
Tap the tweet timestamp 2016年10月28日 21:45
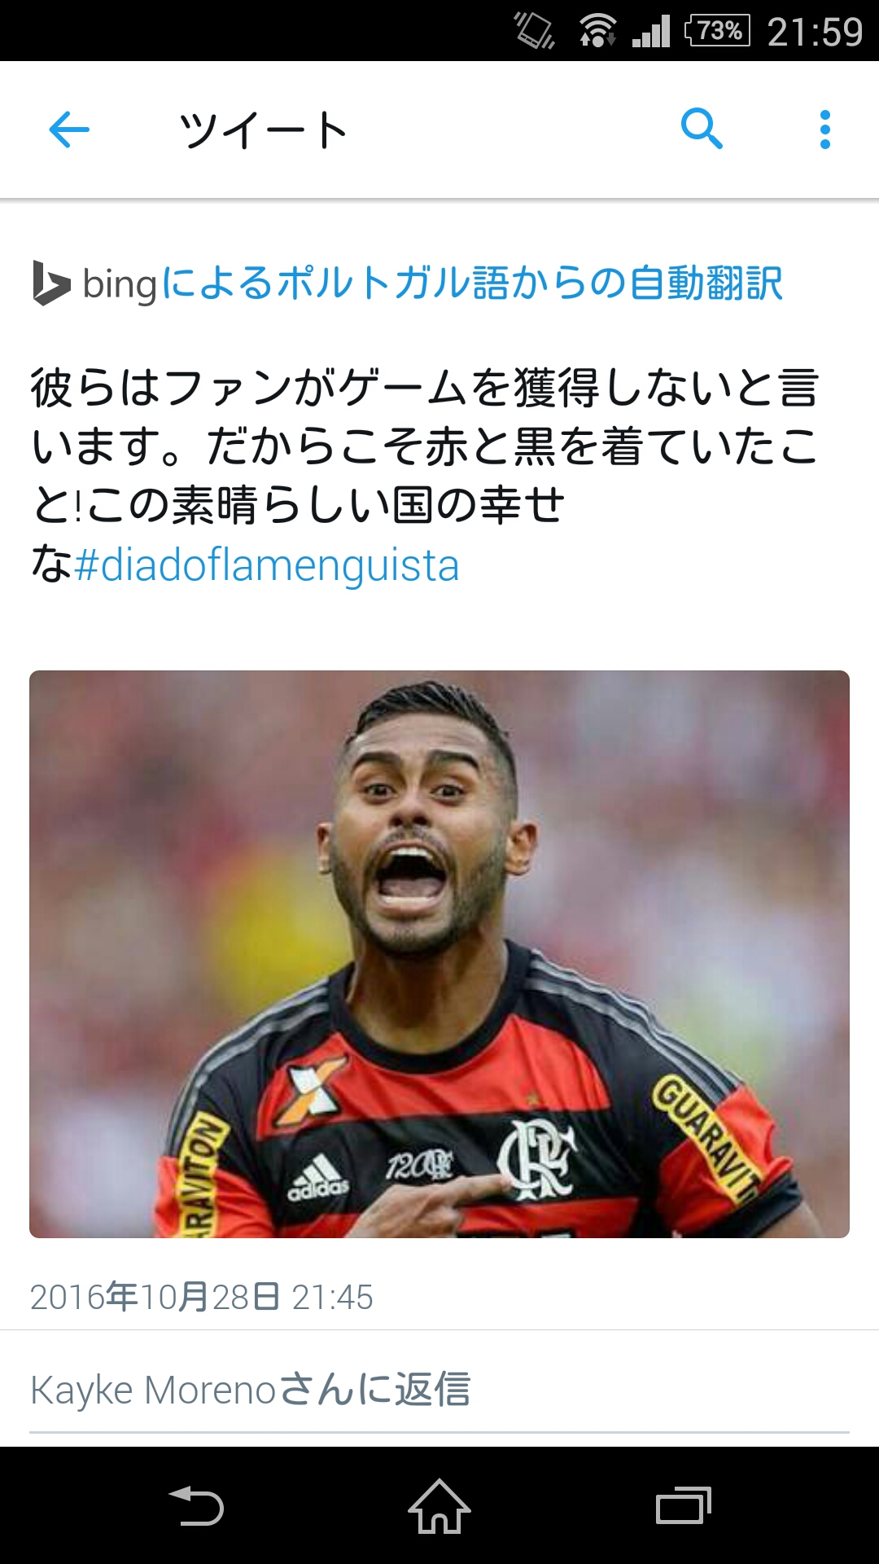(x=202, y=1297)
